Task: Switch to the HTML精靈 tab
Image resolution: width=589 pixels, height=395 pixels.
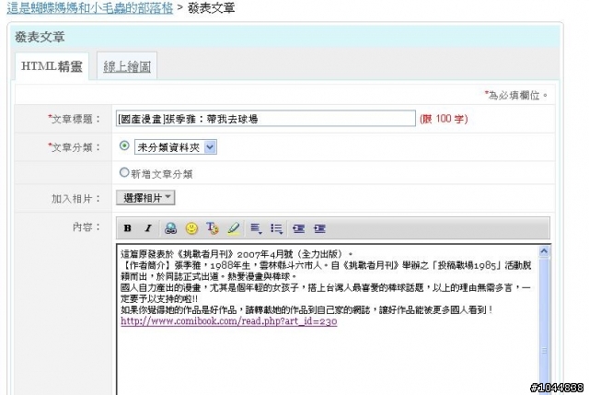Action: 52,66
